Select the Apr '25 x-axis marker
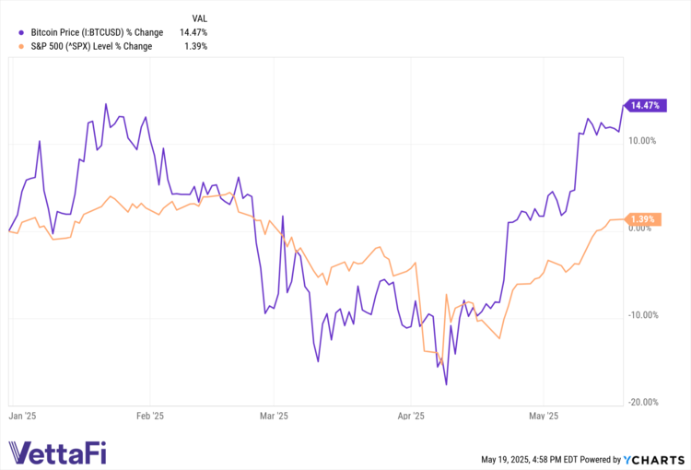The height and width of the screenshot is (470, 691). coord(411,416)
